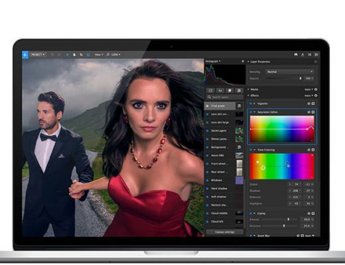Image resolution: width=345 pixels, height=265 pixels.
Task: Click the green ring handle in Tone Coloring
Action: click(x=263, y=168)
